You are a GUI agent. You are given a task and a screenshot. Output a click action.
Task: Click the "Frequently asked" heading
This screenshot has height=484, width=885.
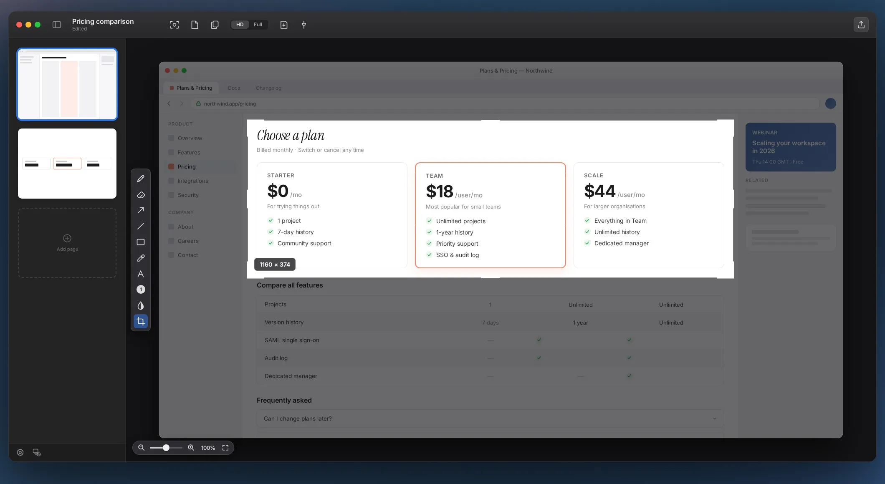click(x=284, y=400)
